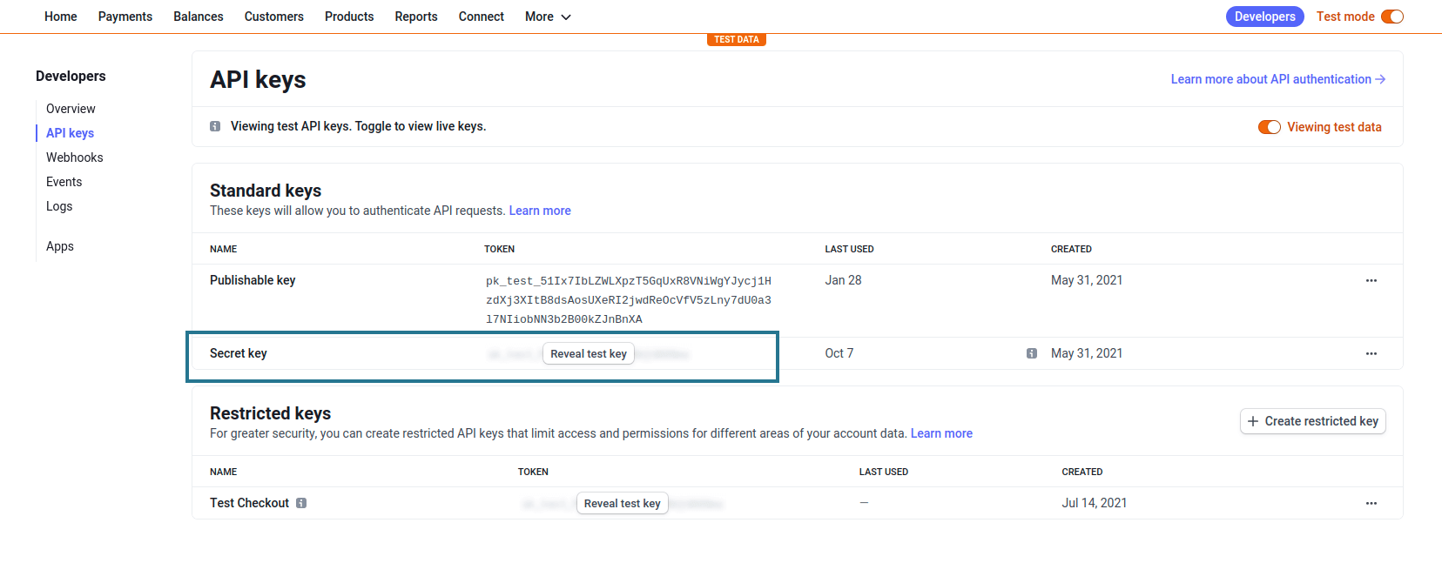
Task: Click Learn more link under Standard keys
Action: click(540, 211)
